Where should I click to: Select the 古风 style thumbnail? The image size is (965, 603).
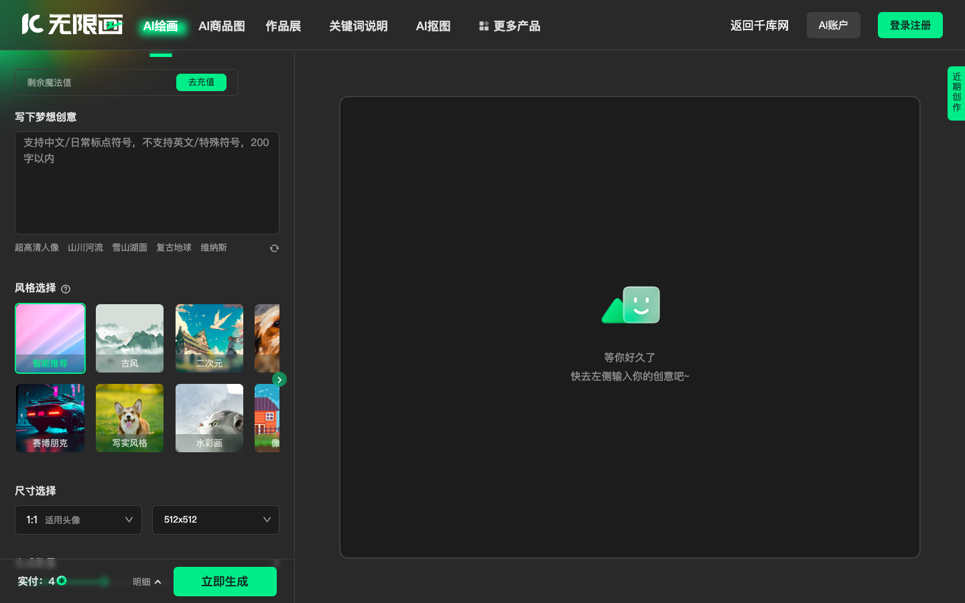pos(129,338)
